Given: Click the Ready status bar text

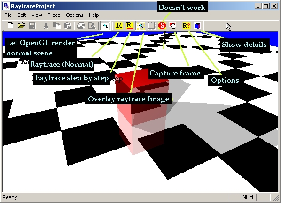Looking at the screenshot, I should 10,197.
